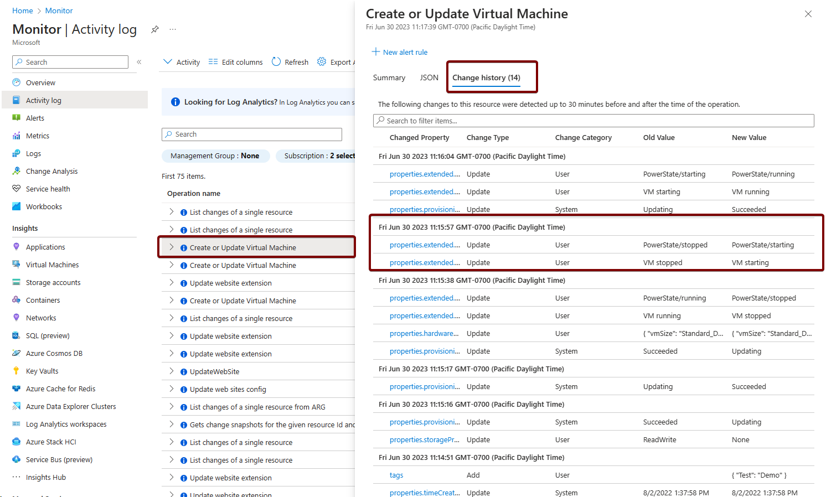This screenshot has height=497, width=826.
Task: Focus the activity log Search field
Action: click(x=252, y=134)
